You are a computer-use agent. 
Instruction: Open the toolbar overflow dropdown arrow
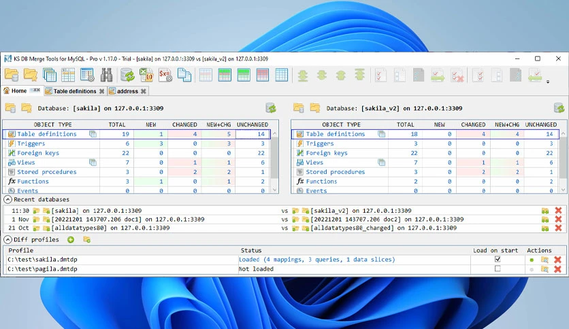pyautogui.click(x=548, y=82)
